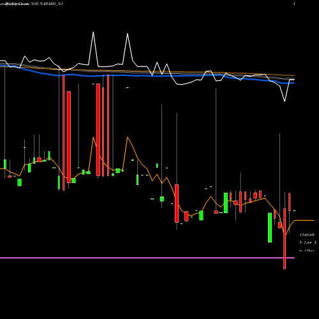The image size is (319, 319).
Task: Select the magenta horizontal support line
Action: pyautogui.click(x=147, y=258)
